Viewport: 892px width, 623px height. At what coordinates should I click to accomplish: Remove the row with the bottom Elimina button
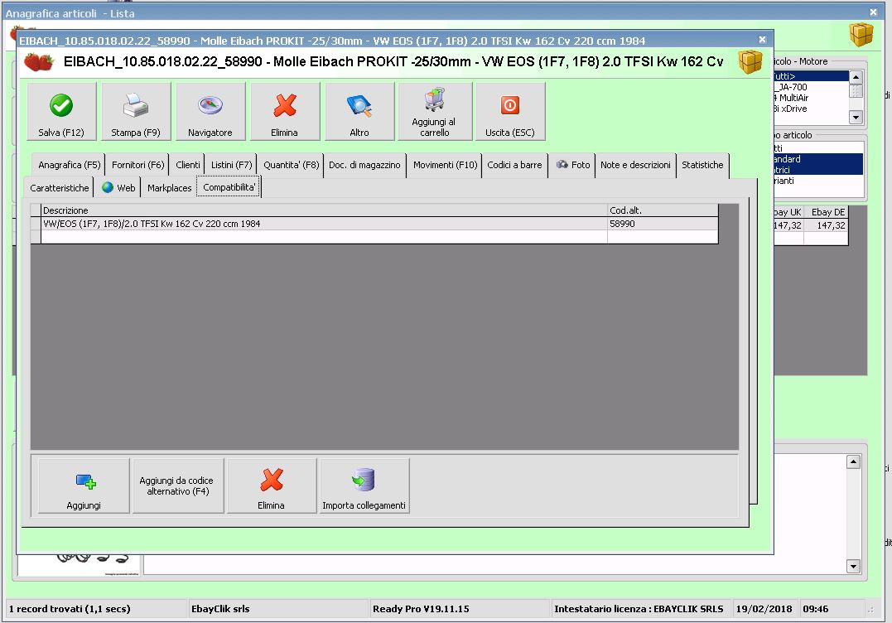272,485
